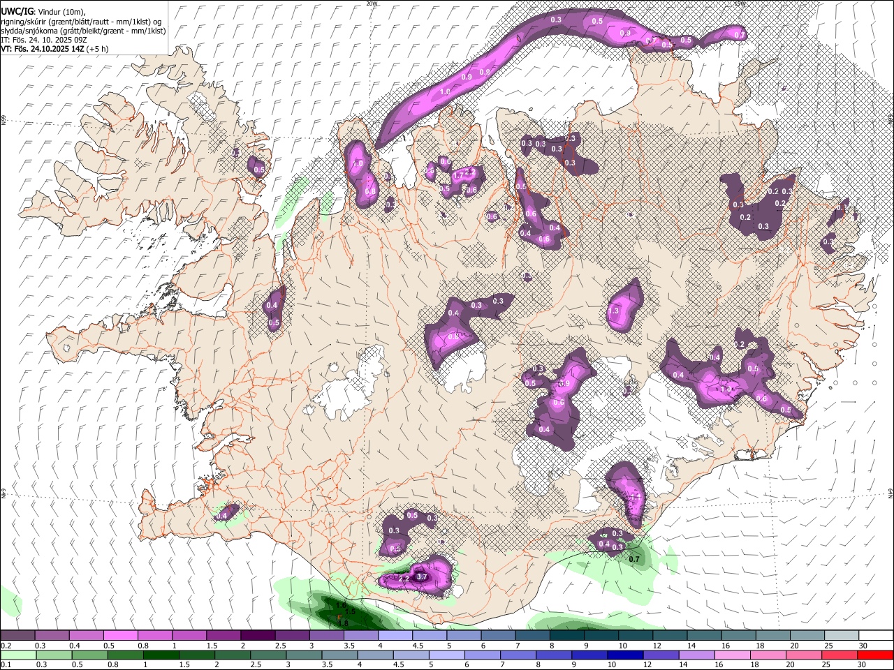
Task: Select the dark teal snow swatch between 9 and 10
Action: click(601, 636)
